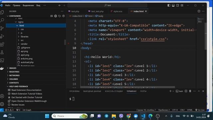The image size is (213, 120).
Task: Open Docker panel more actions menu
Action: pos(62,11)
